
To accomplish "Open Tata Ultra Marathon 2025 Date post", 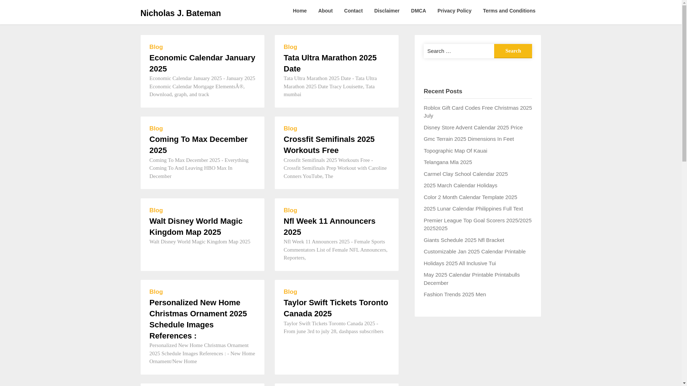I will click(x=330, y=63).
